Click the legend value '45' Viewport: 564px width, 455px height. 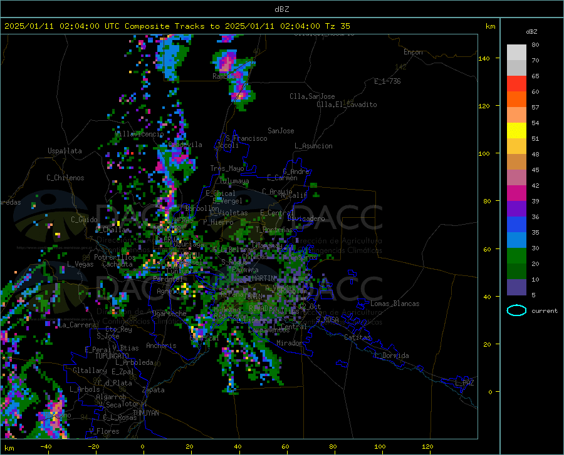click(535, 170)
